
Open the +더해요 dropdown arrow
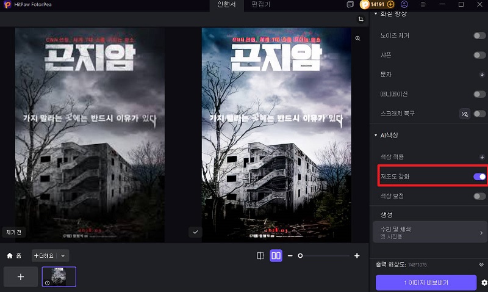(x=63, y=256)
